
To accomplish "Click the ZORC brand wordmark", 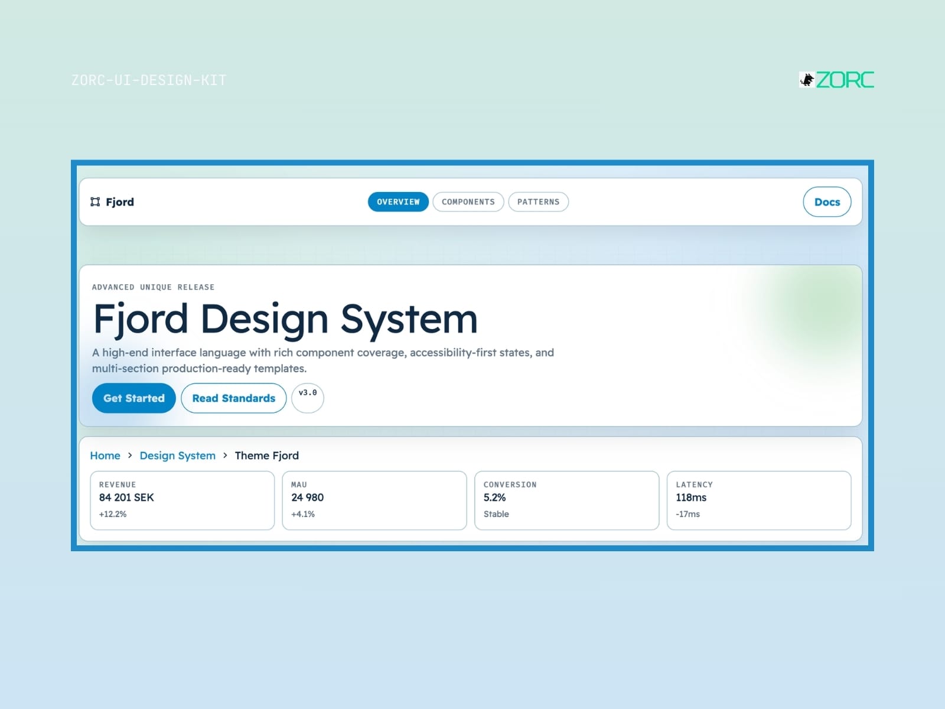I will pos(845,80).
